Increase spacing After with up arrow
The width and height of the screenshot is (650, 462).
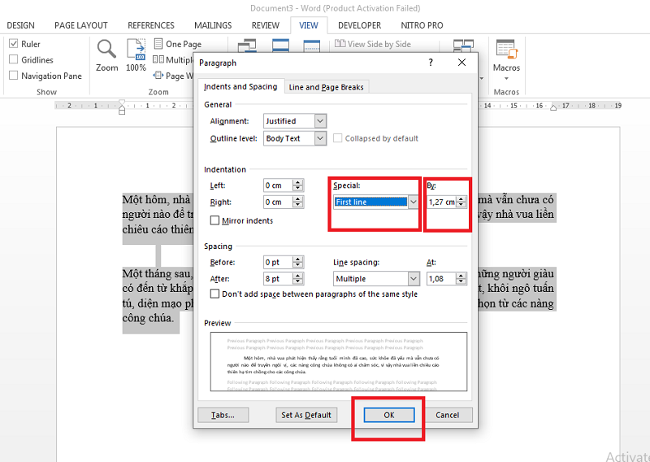click(x=297, y=276)
